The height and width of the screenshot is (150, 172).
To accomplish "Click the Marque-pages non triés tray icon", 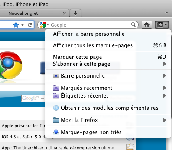I will point(56,132).
